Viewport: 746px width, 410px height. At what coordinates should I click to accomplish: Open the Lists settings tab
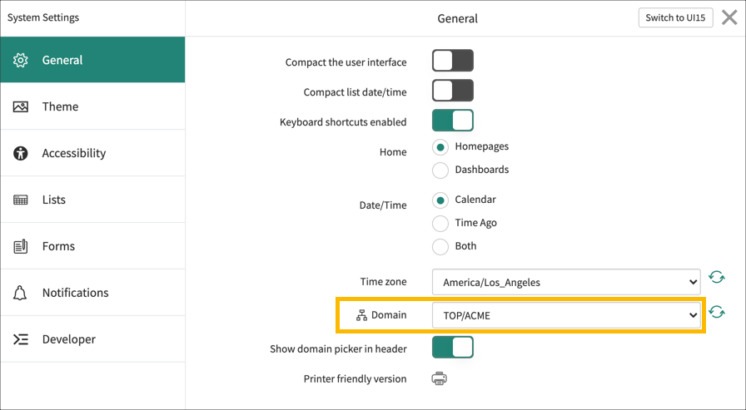point(54,200)
